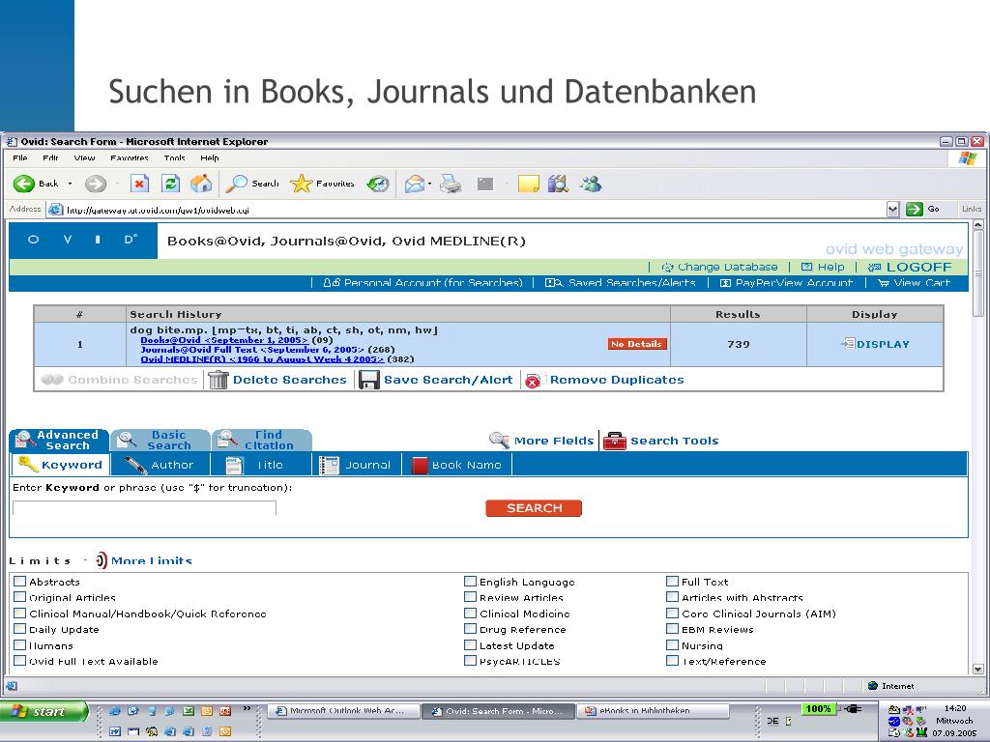990x742 pixels.
Task: Open the Books@Ovid September 1, 2005 link
Action: coord(224,340)
